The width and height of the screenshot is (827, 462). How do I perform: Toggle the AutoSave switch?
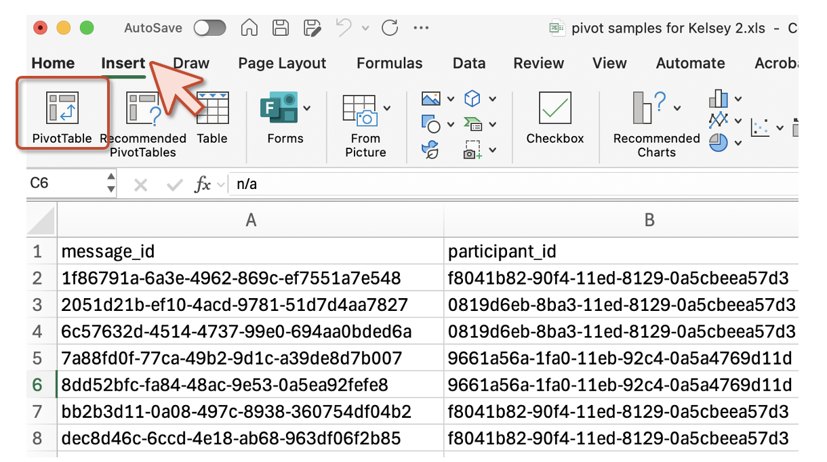tap(209, 28)
